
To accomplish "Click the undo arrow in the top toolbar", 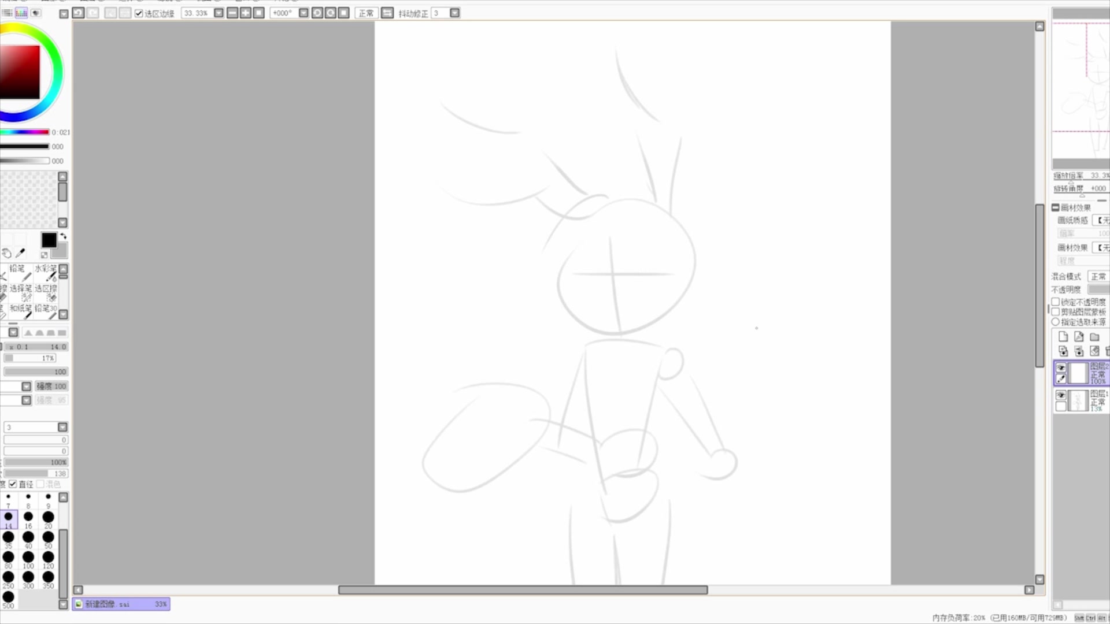I will [78, 13].
